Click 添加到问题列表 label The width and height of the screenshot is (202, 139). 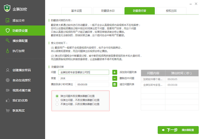[x=128, y=72]
